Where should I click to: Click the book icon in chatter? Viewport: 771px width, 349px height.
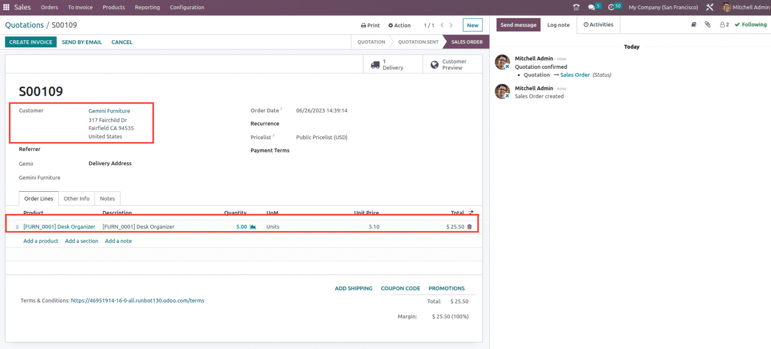point(693,25)
